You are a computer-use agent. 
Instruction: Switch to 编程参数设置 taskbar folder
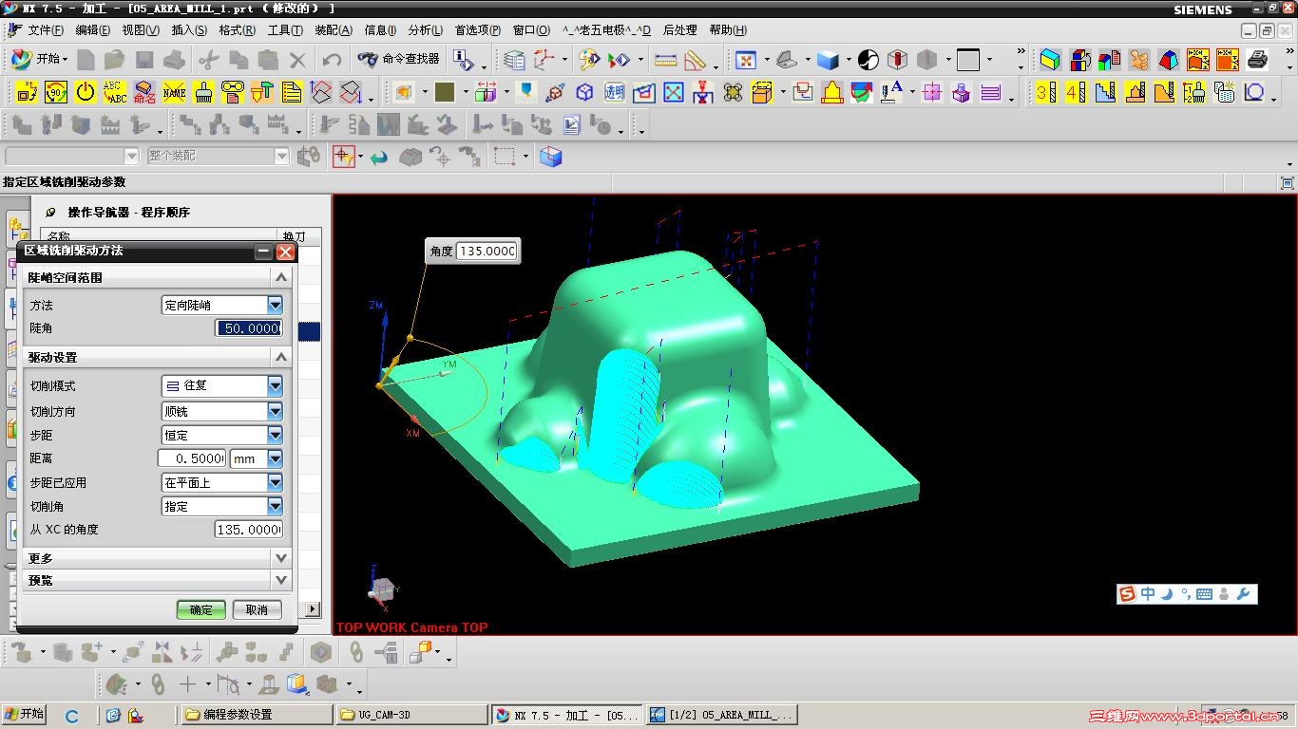257,715
